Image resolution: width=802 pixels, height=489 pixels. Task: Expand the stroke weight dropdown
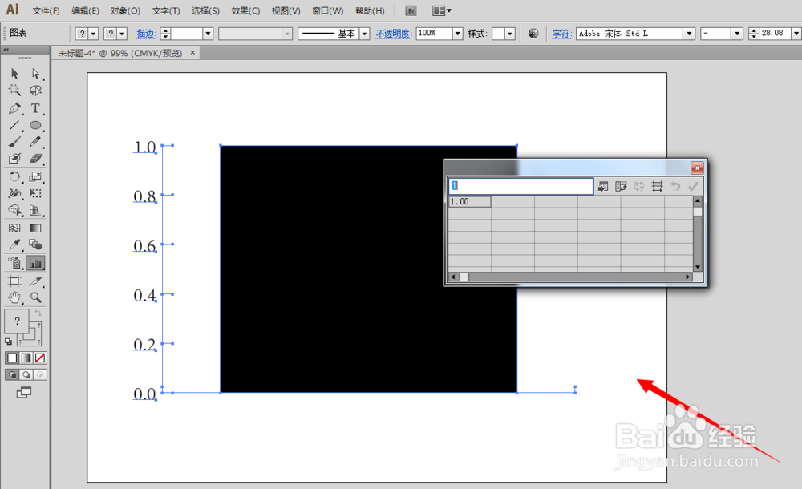coord(208,34)
